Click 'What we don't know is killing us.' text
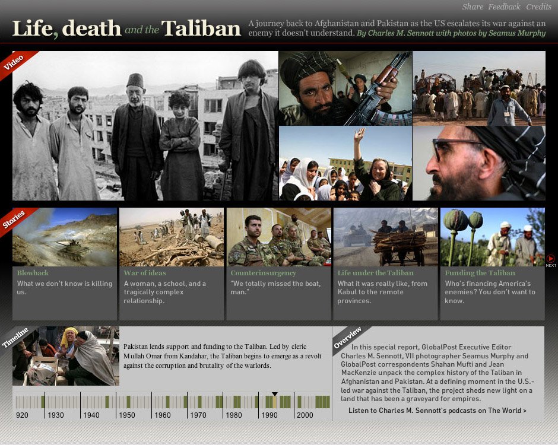 coord(65,288)
